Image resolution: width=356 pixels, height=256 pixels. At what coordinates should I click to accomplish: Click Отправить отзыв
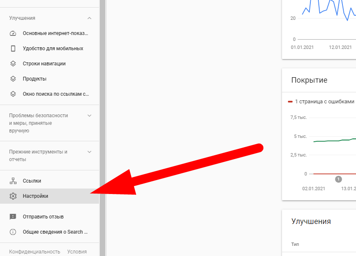coord(49,217)
